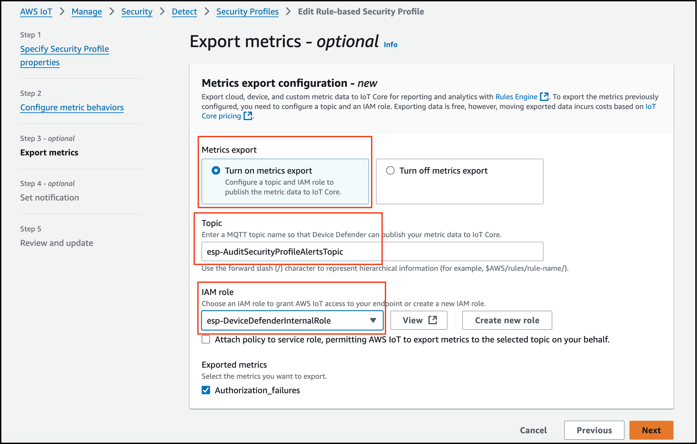
Task: Click into the Topic name input field
Action: coord(372,252)
